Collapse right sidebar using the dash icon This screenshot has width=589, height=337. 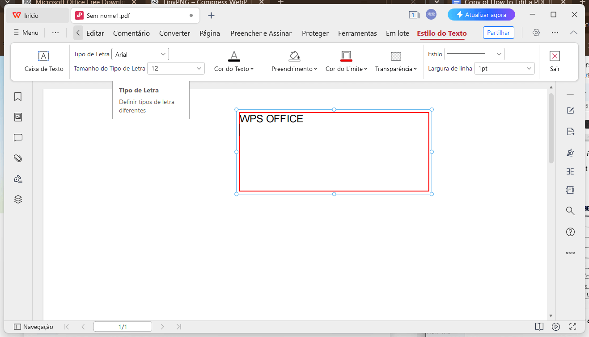[570, 94]
